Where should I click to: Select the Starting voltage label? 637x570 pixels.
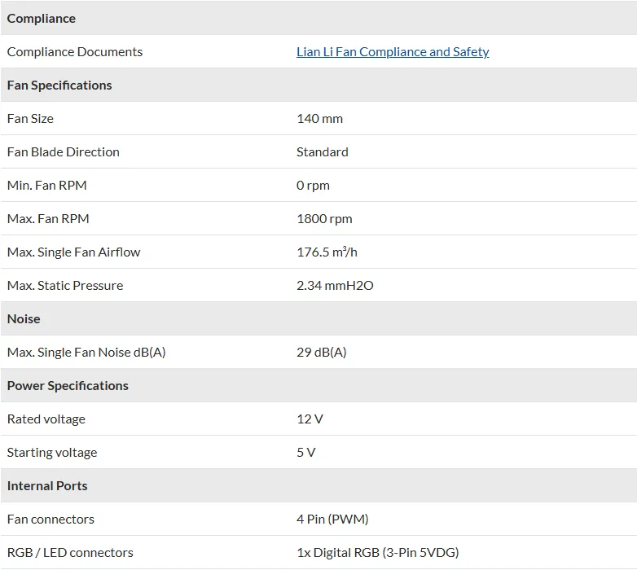click(52, 453)
